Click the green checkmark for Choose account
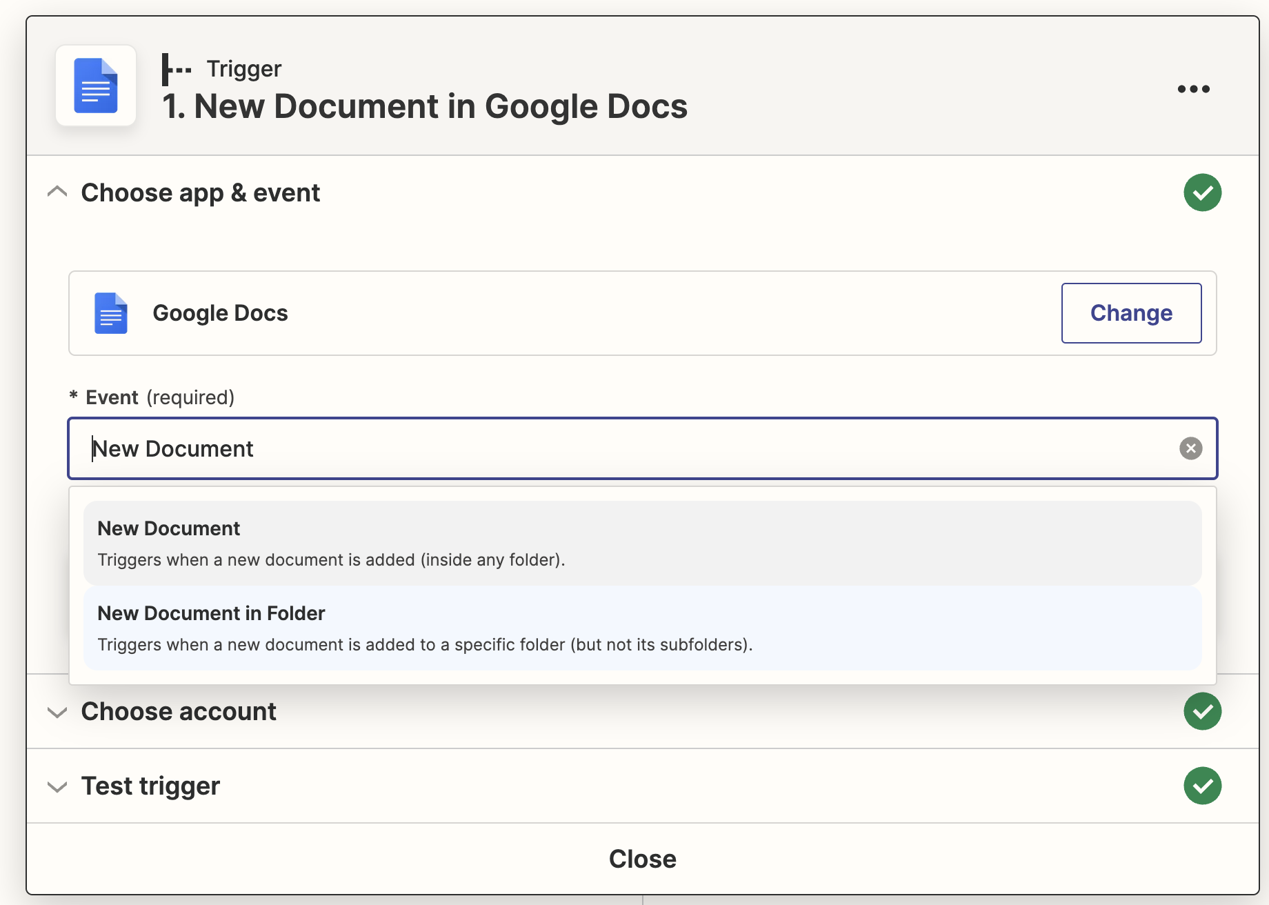Image resolution: width=1269 pixels, height=905 pixels. [x=1202, y=711]
